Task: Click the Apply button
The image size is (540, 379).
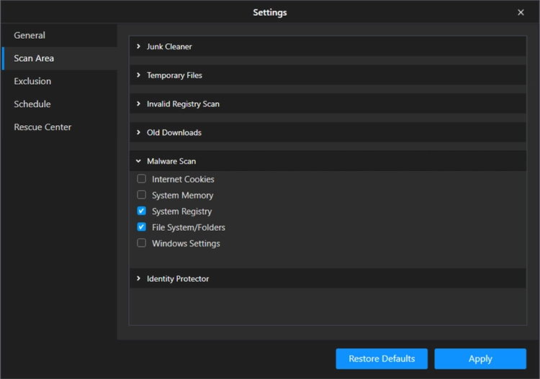Action: 480,359
